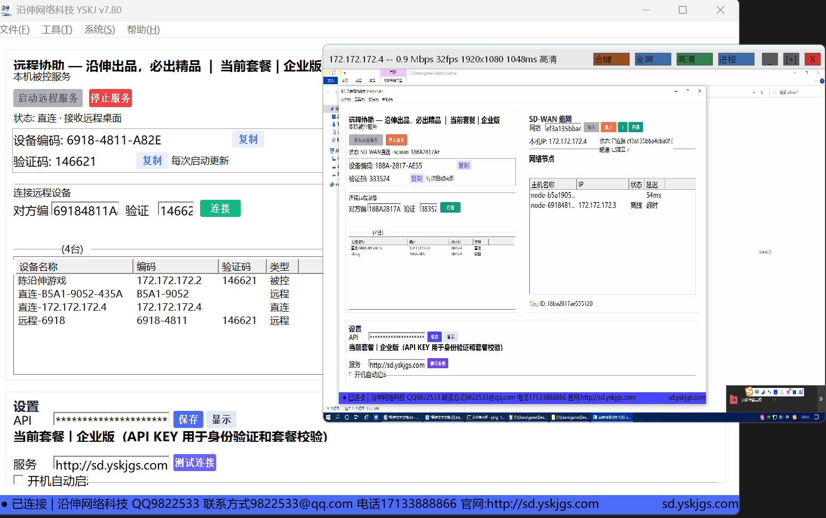Image resolution: width=826 pixels, height=518 pixels.
Task: Click remote SD-WAN gray 加入 button
Action: click(x=591, y=127)
